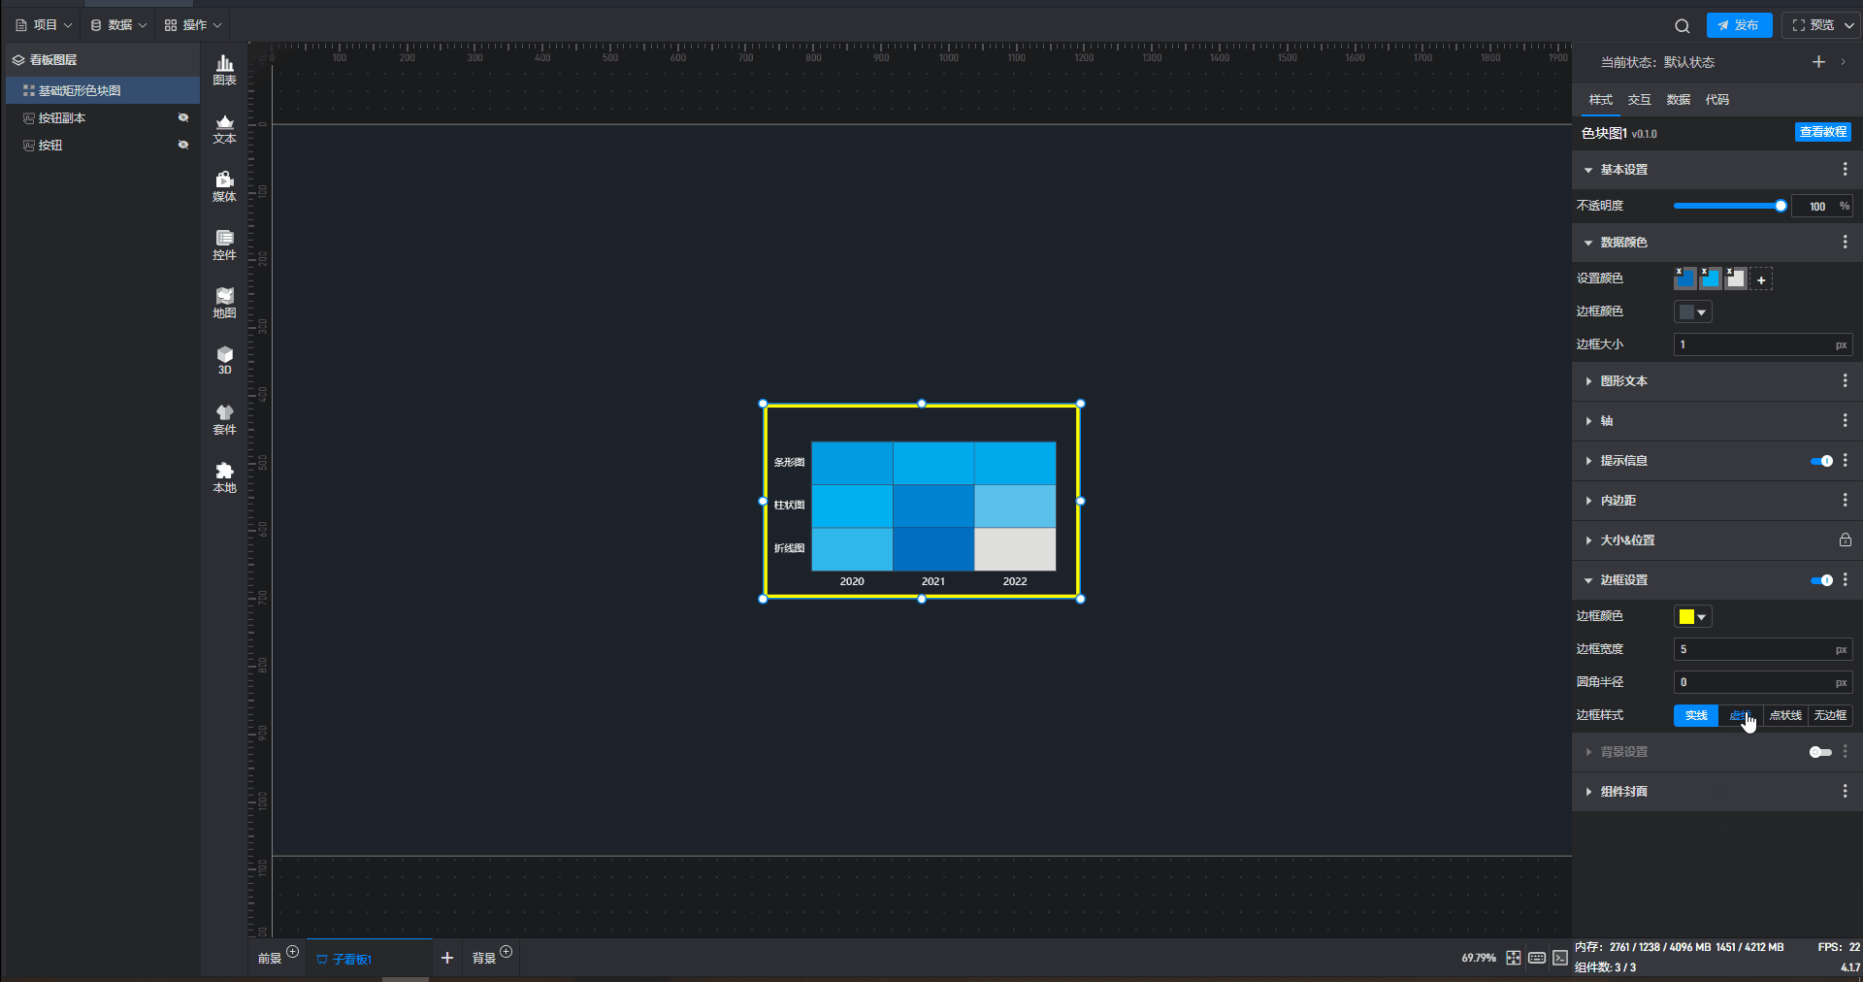This screenshot has width=1863, height=982.
Task: Open the 媒体 media component panel
Action: pyautogui.click(x=224, y=186)
